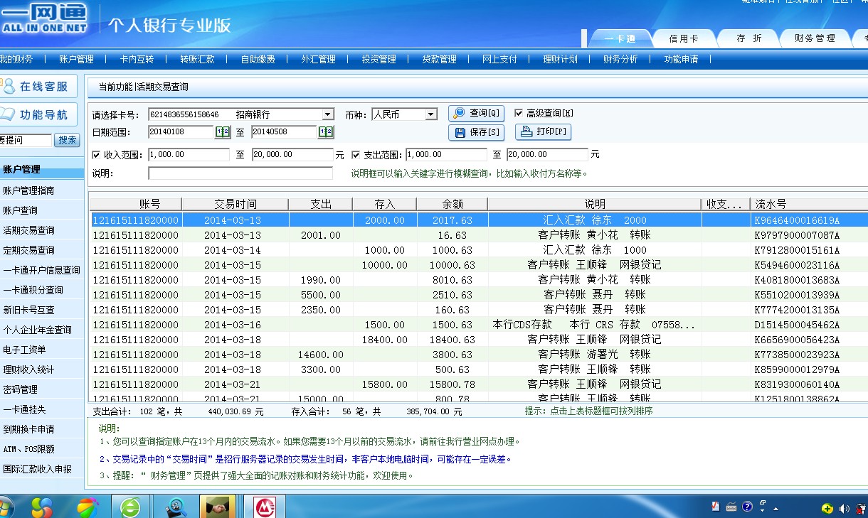This screenshot has height=518, width=868.
Task: Click the 查询 query button
Action: 476,113
